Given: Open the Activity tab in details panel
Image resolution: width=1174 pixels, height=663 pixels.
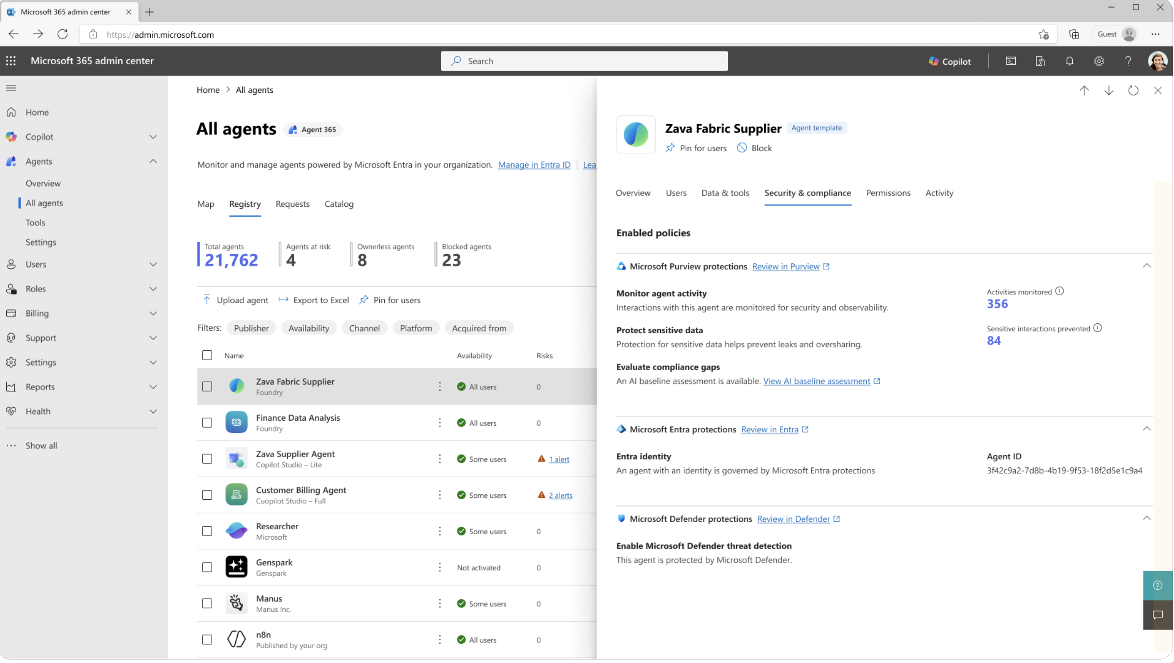Looking at the screenshot, I should (940, 193).
